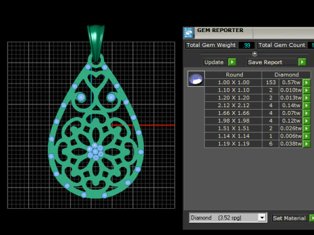
Task: Click the Set Material button
Action: pyautogui.click(x=289, y=218)
